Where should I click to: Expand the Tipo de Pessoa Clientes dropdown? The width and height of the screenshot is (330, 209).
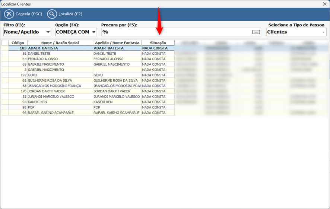[323, 32]
